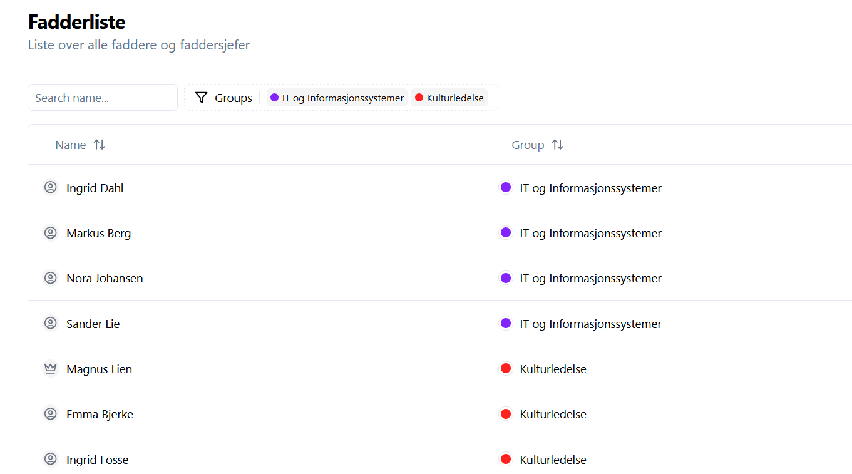Click the group text in Markus Berg's row
This screenshot has width=852, height=474.
point(590,233)
